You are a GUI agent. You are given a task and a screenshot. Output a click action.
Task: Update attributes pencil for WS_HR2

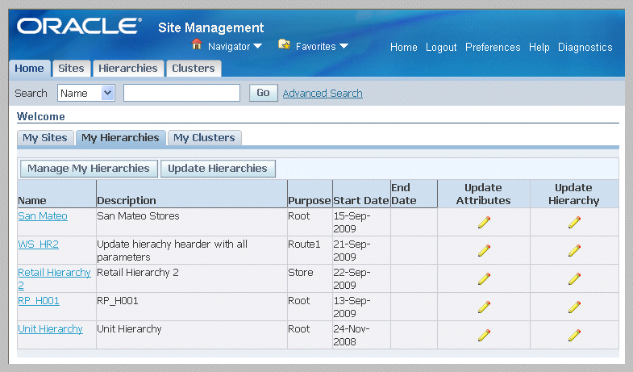pyautogui.click(x=484, y=250)
